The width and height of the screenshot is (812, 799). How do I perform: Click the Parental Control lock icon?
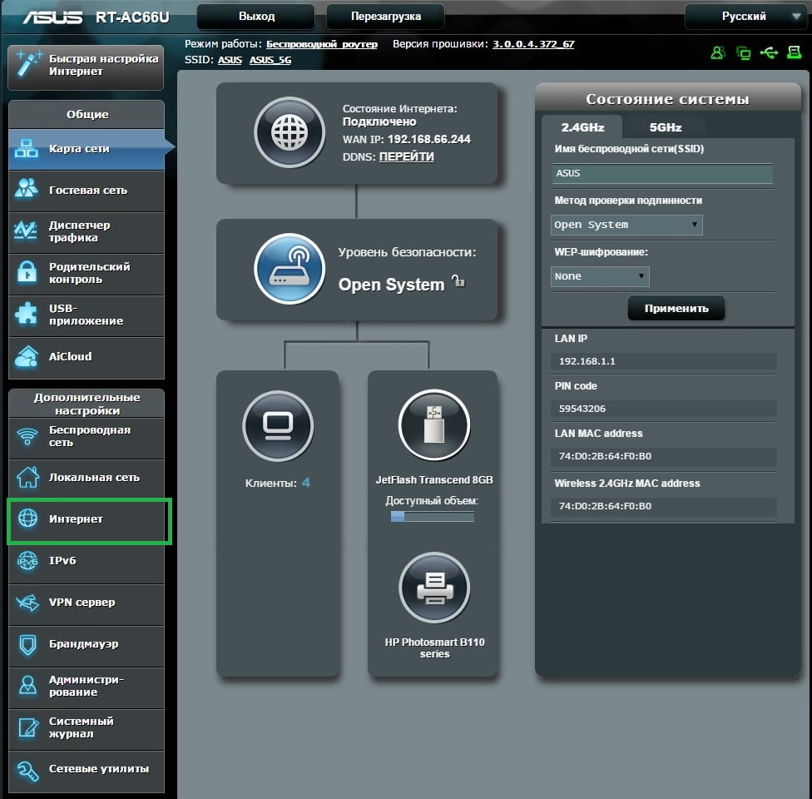(x=27, y=272)
